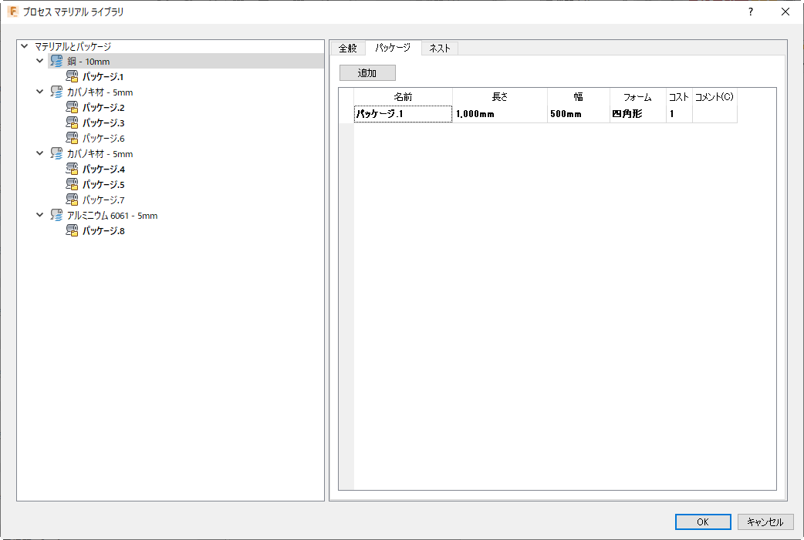The height and width of the screenshot is (540, 804).
Task: Select the material icon of the カバノキ材 node containing パッケージ.2
Action: pyautogui.click(x=56, y=92)
